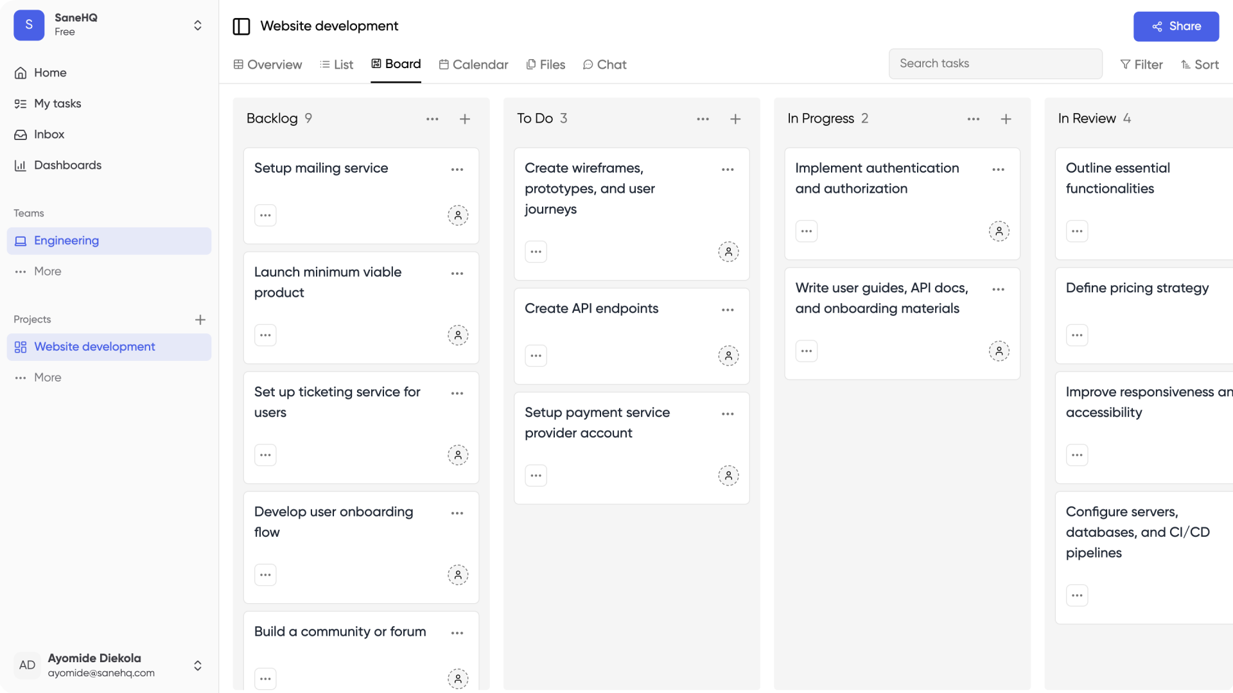The width and height of the screenshot is (1233, 693).
Task: Open the Launch minimum viable product card
Action: pos(328,282)
